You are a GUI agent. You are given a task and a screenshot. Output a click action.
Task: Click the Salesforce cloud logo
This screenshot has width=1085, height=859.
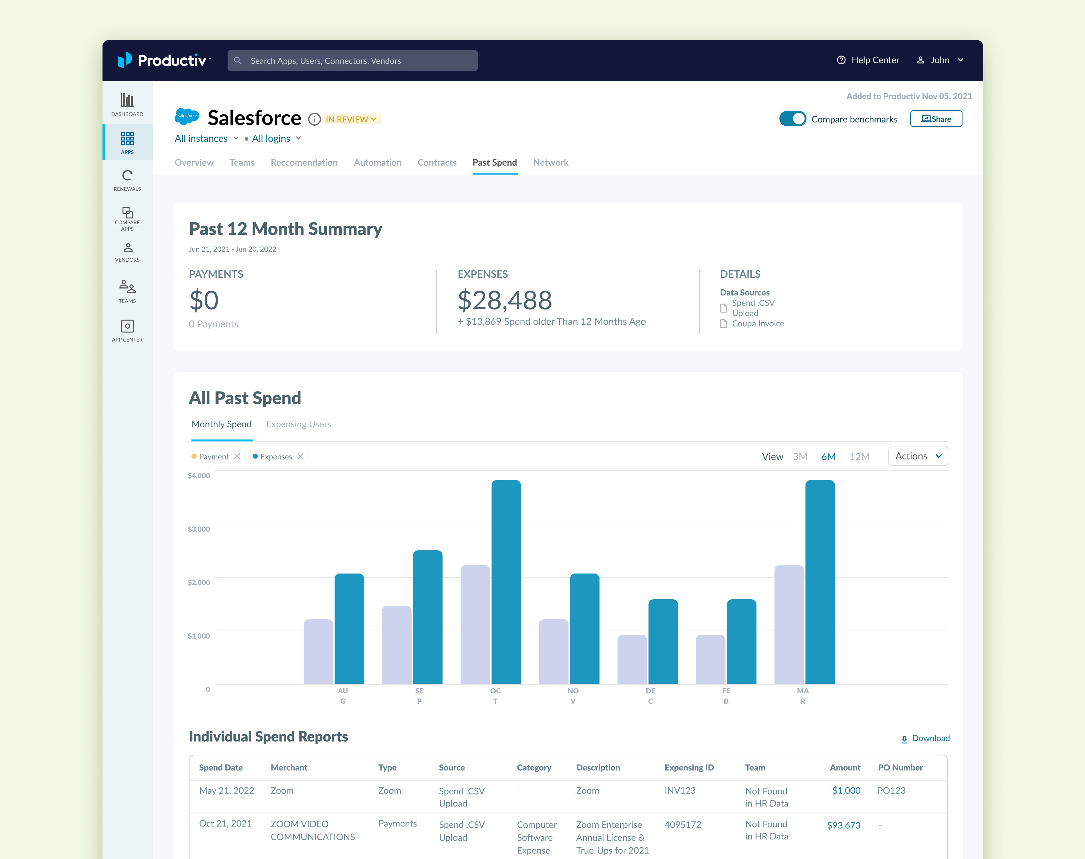(x=187, y=116)
